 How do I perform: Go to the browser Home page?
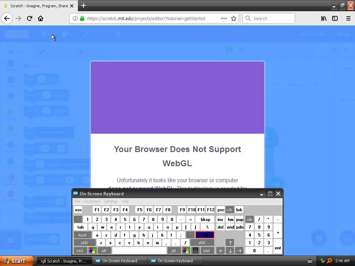click(x=41, y=18)
